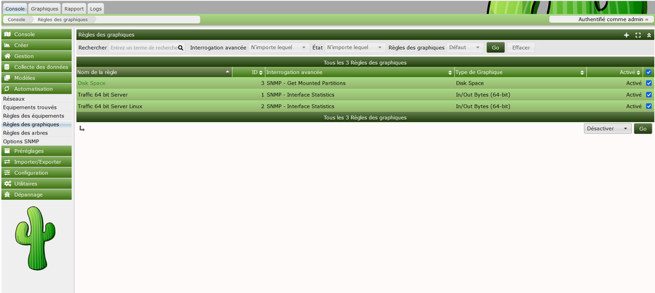Uncheck the Traffic 64 bit Server checkbox
655x293 pixels.
648,95
